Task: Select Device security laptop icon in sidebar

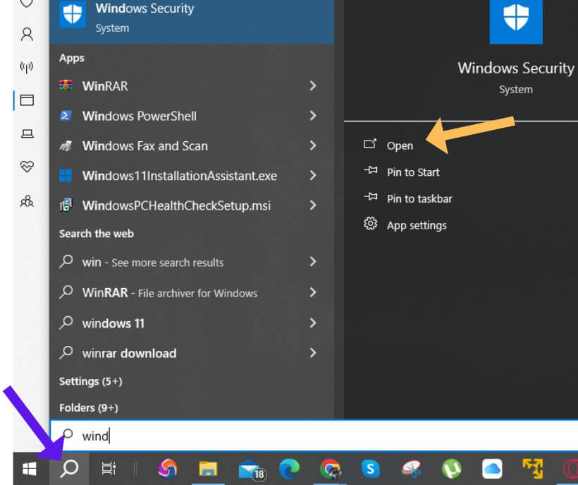Action: tap(27, 133)
